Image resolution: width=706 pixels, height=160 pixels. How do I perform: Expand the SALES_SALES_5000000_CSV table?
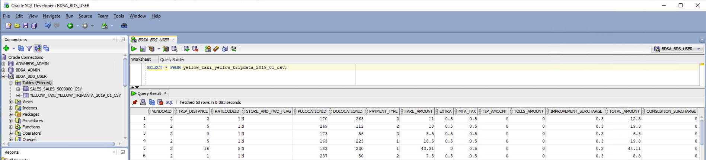(x=18, y=89)
